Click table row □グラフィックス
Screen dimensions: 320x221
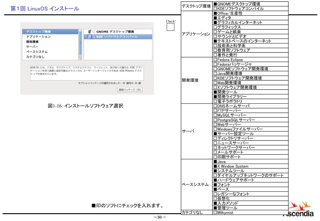click(251, 27)
